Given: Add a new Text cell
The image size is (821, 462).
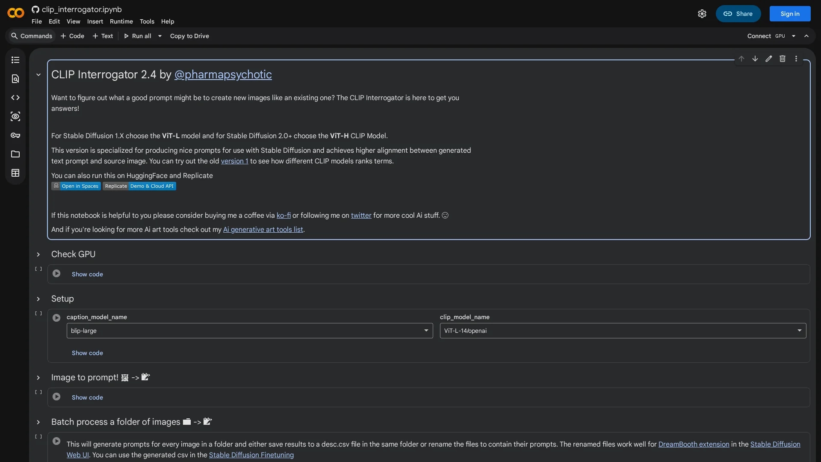Looking at the screenshot, I should (x=103, y=36).
